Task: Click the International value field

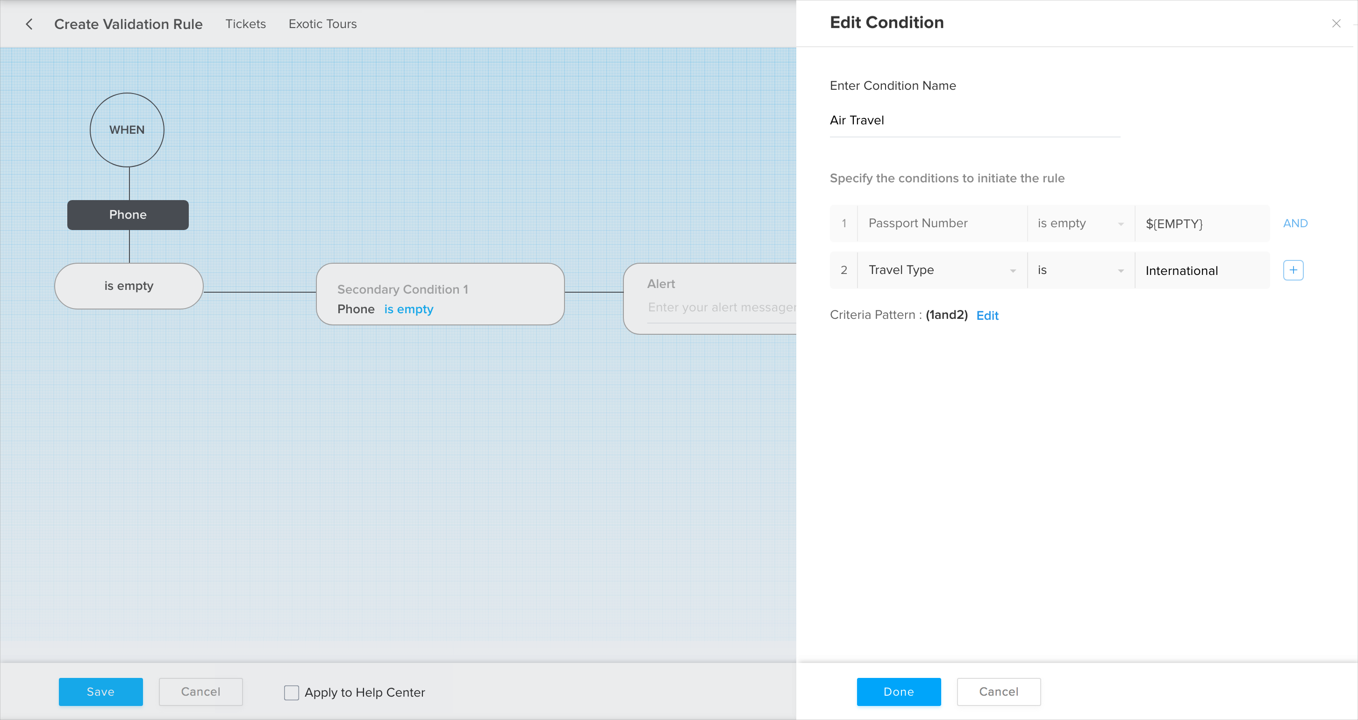Action: (x=1201, y=271)
